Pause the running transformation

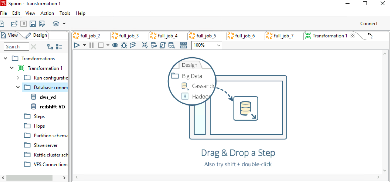pos(91,45)
